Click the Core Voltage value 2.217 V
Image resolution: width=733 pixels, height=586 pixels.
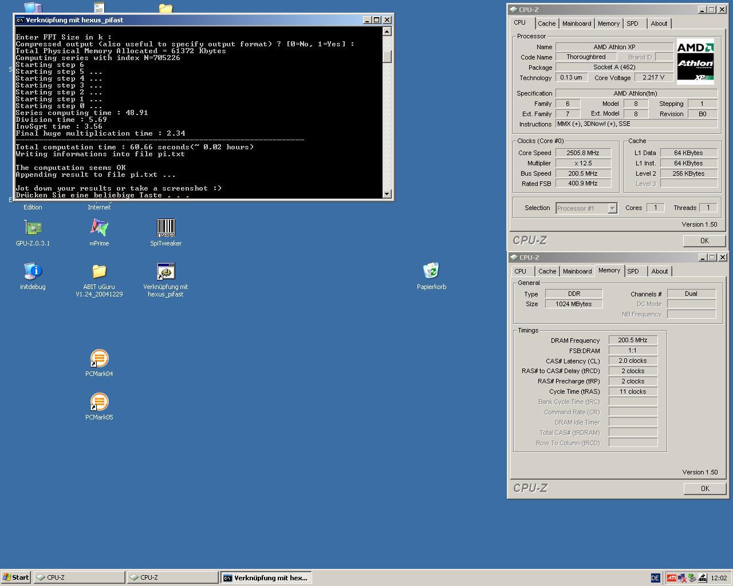pos(653,77)
